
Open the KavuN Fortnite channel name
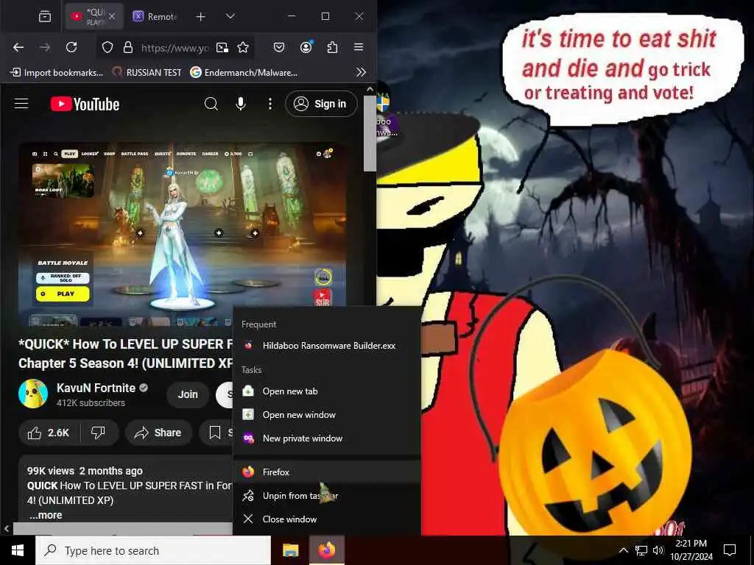pos(96,388)
